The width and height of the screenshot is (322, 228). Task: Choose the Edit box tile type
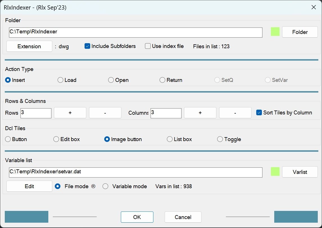[56, 139]
